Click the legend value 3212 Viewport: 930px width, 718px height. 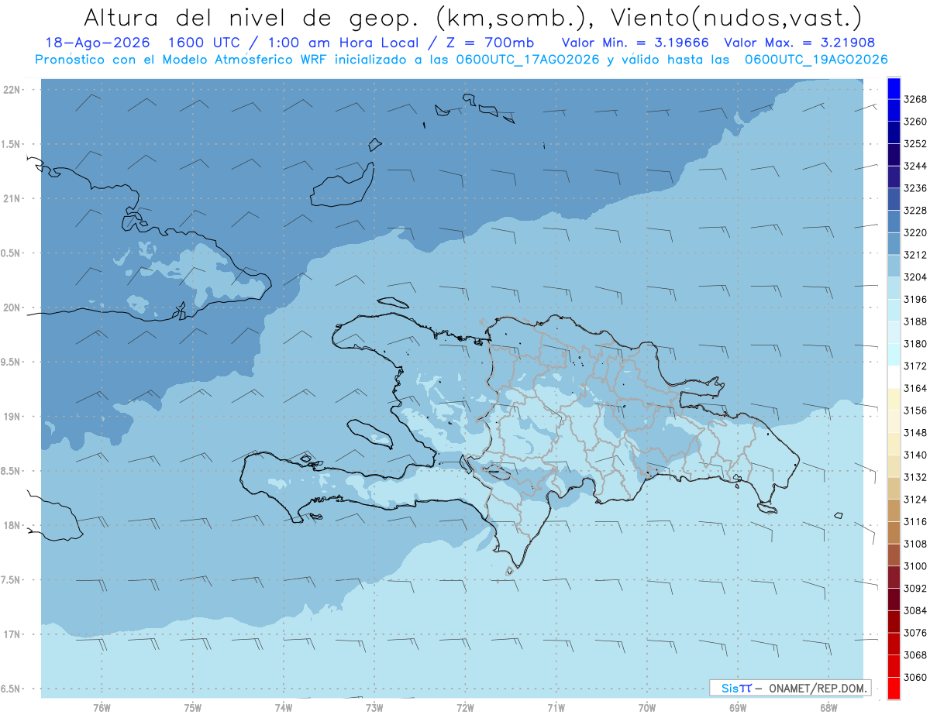click(915, 255)
